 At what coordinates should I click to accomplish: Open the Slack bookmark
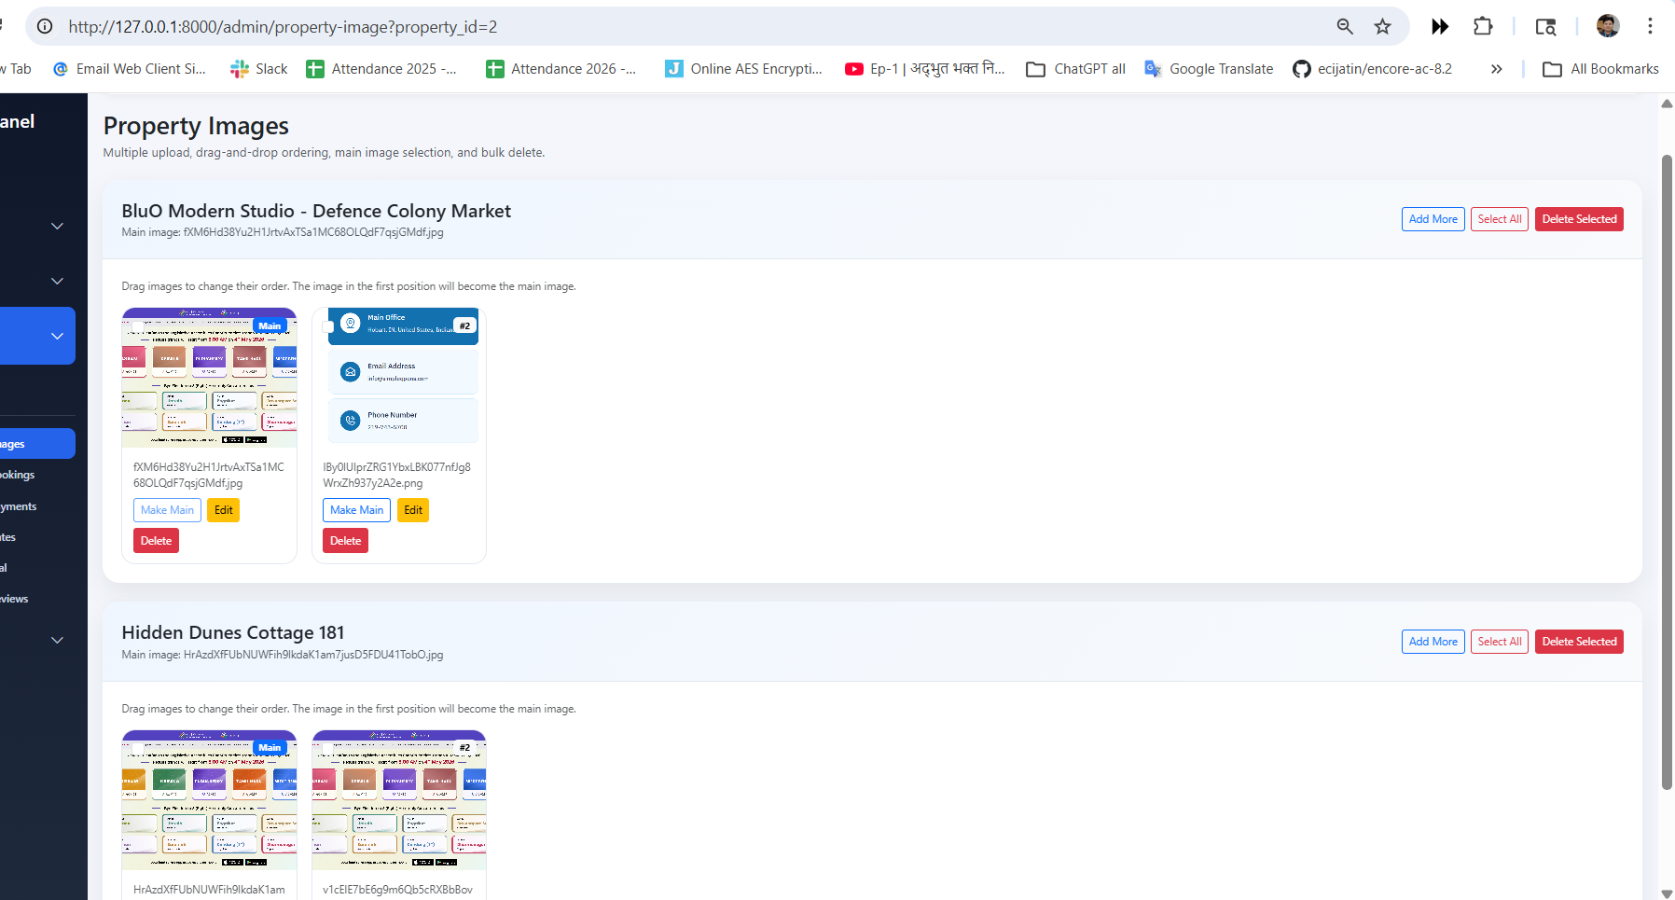tap(259, 69)
